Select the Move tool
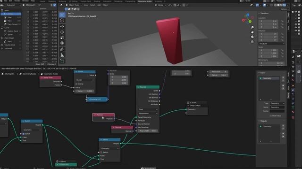 pyautogui.click(x=62, y=26)
